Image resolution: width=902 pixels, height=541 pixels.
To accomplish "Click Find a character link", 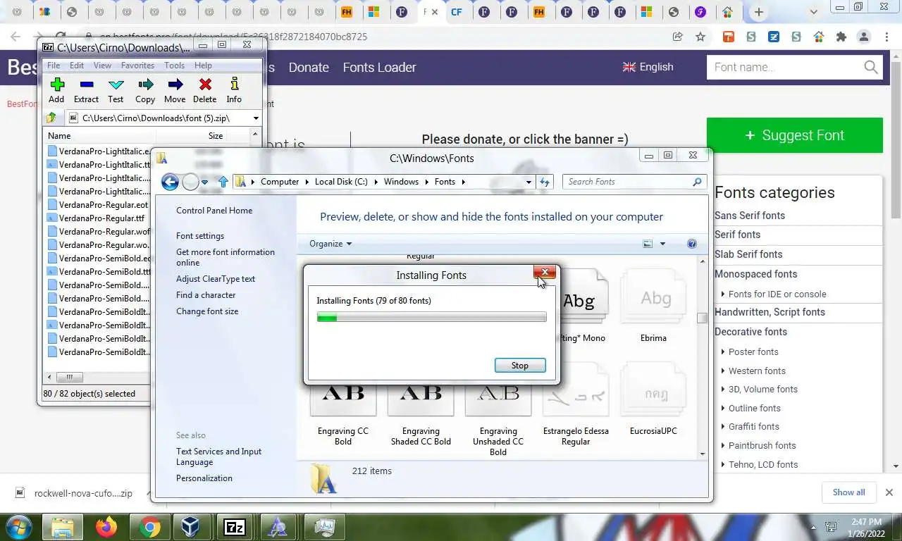I will pos(206,295).
